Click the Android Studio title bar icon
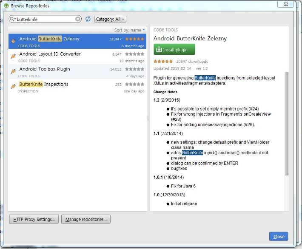This screenshot has height=249, width=302. (6, 6)
